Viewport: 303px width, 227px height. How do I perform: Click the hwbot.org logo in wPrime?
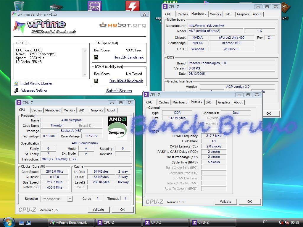(122, 25)
